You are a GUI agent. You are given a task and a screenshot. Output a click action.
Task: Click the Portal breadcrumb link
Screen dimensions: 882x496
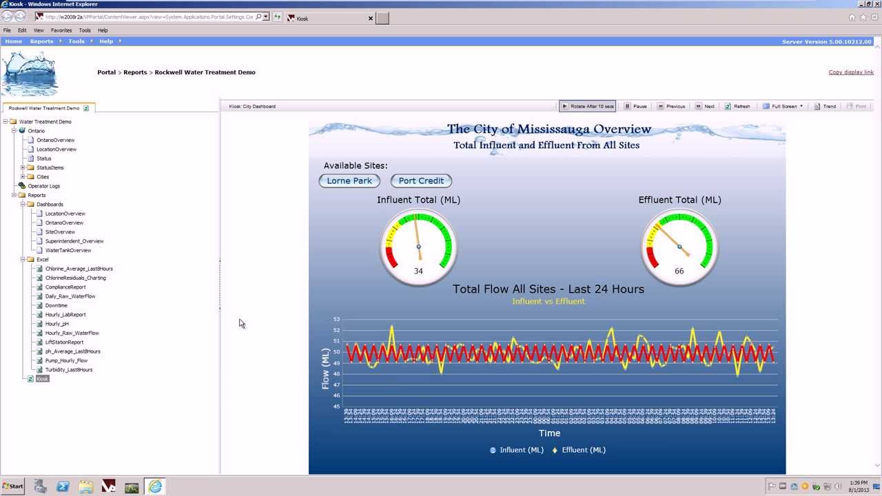click(107, 72)
